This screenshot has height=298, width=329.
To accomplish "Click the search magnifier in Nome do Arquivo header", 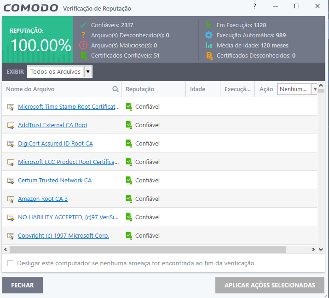I will click(115, 89).
